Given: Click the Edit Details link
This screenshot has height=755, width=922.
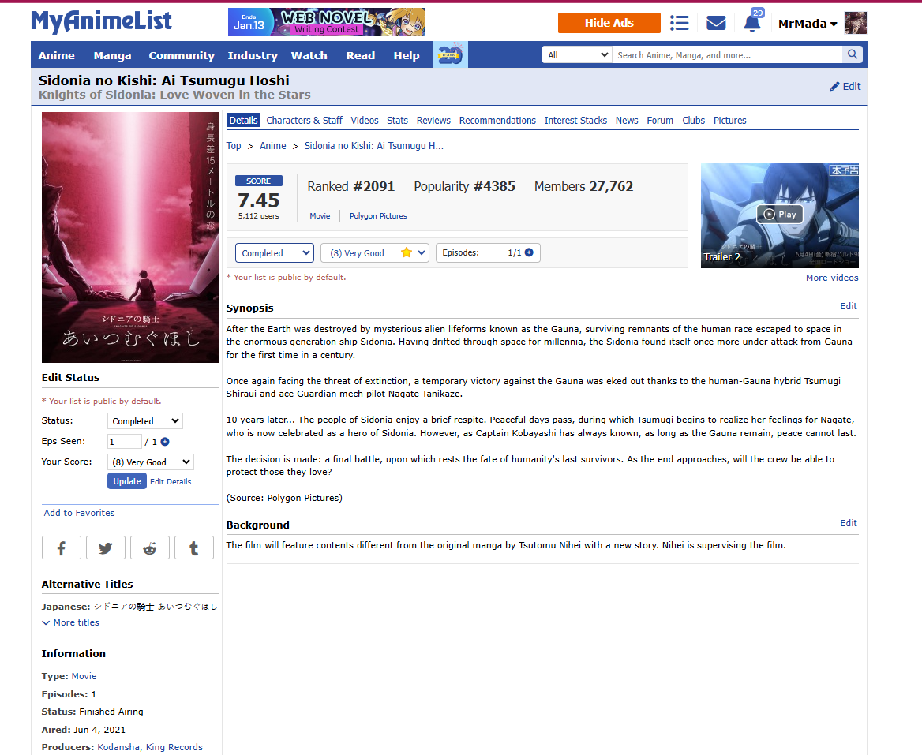Looking at the screenshot, I should click(171, 482).
